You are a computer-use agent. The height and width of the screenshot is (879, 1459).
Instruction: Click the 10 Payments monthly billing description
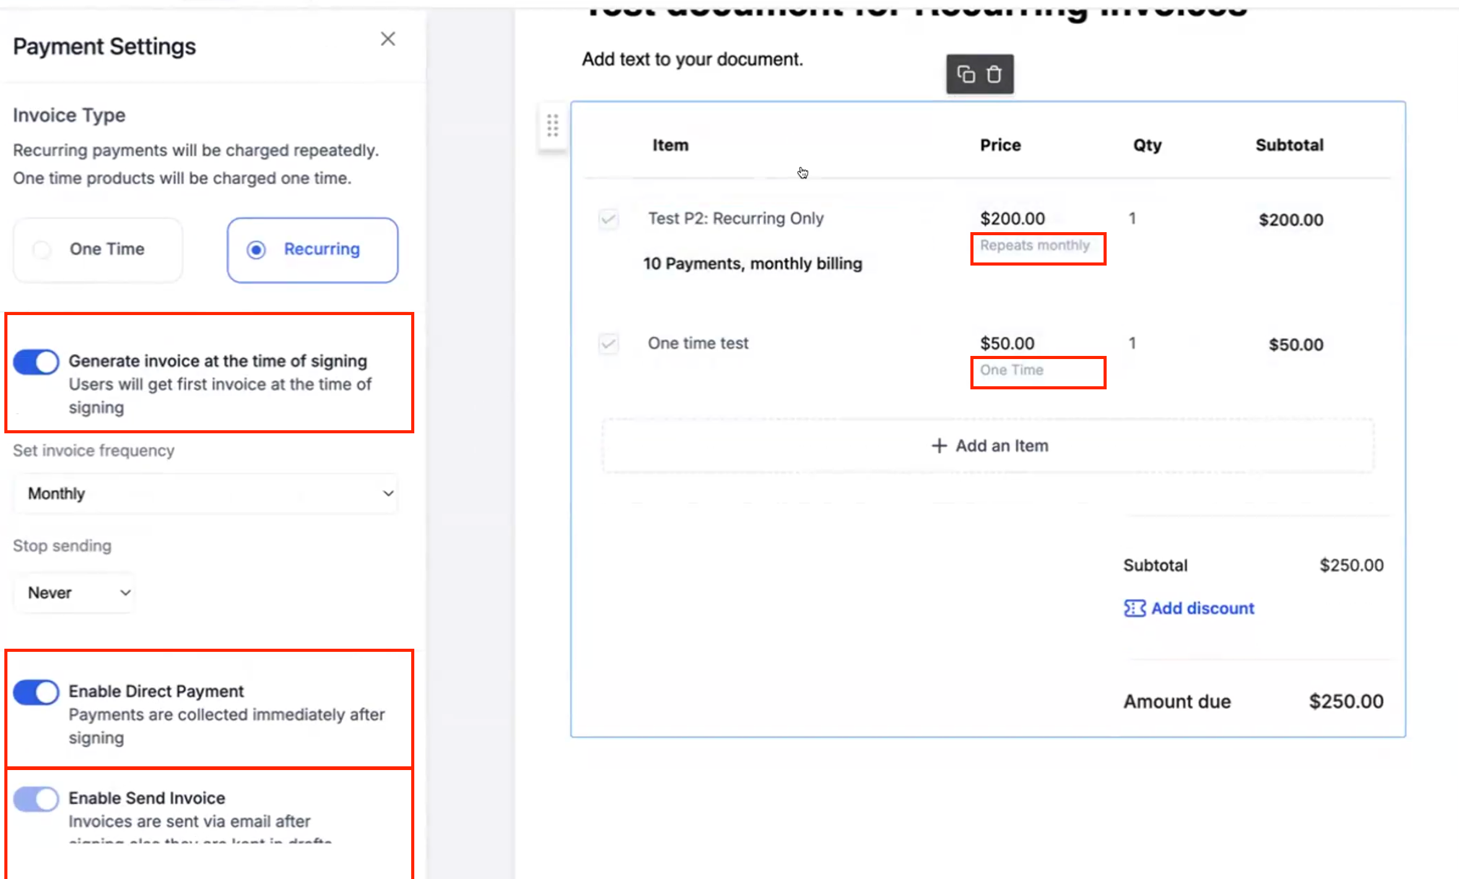click(x=752, y=264)
